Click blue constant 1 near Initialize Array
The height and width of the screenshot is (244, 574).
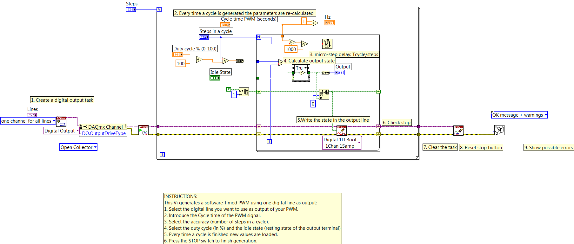[x=234, y=94]
